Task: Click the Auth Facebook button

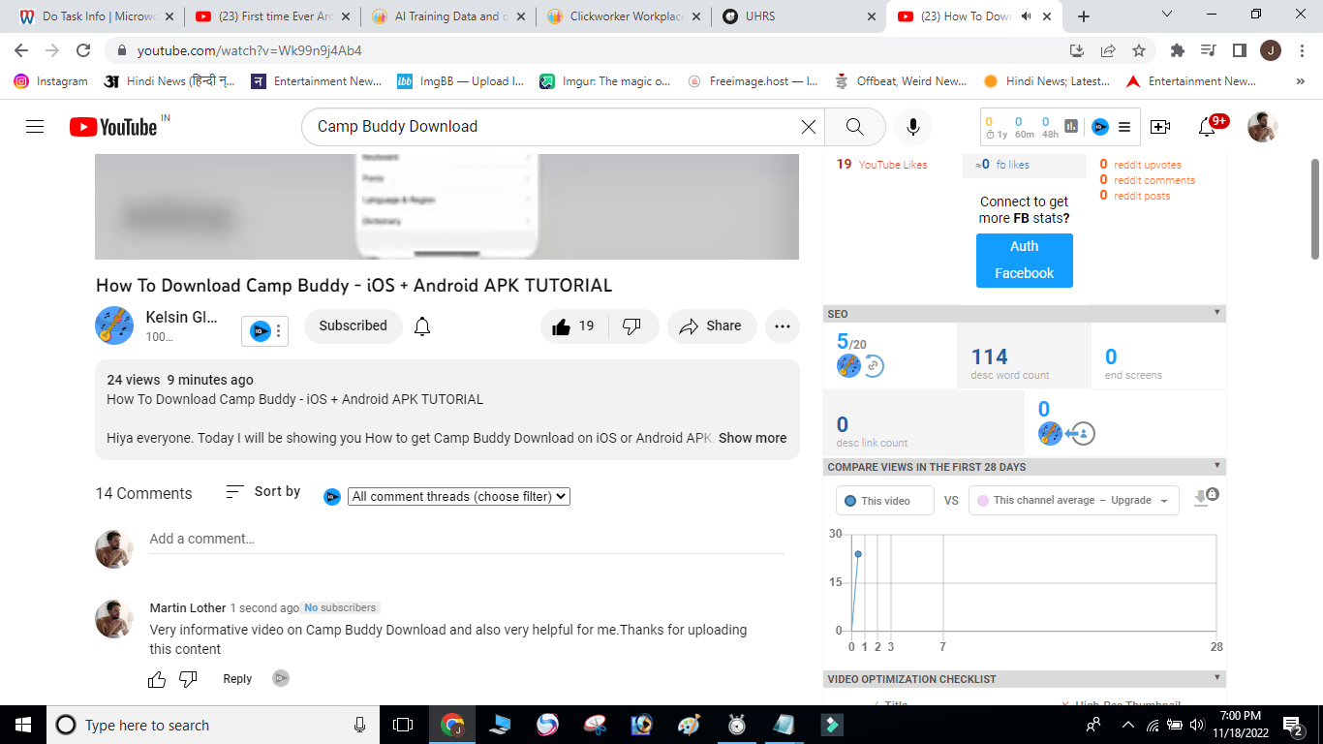Action: 1024,260
